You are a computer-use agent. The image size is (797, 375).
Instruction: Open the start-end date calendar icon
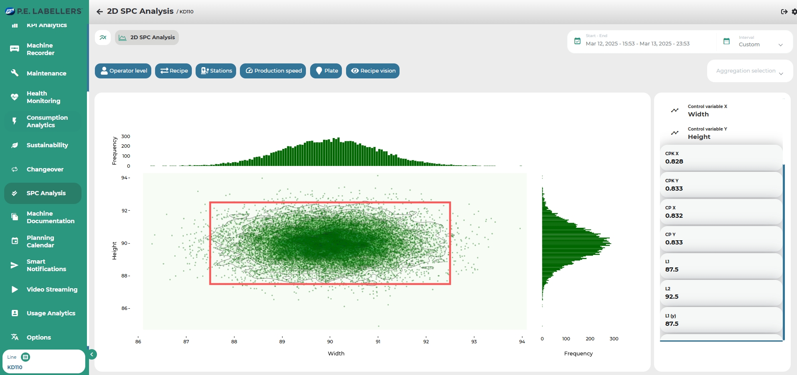pos(577,41)
